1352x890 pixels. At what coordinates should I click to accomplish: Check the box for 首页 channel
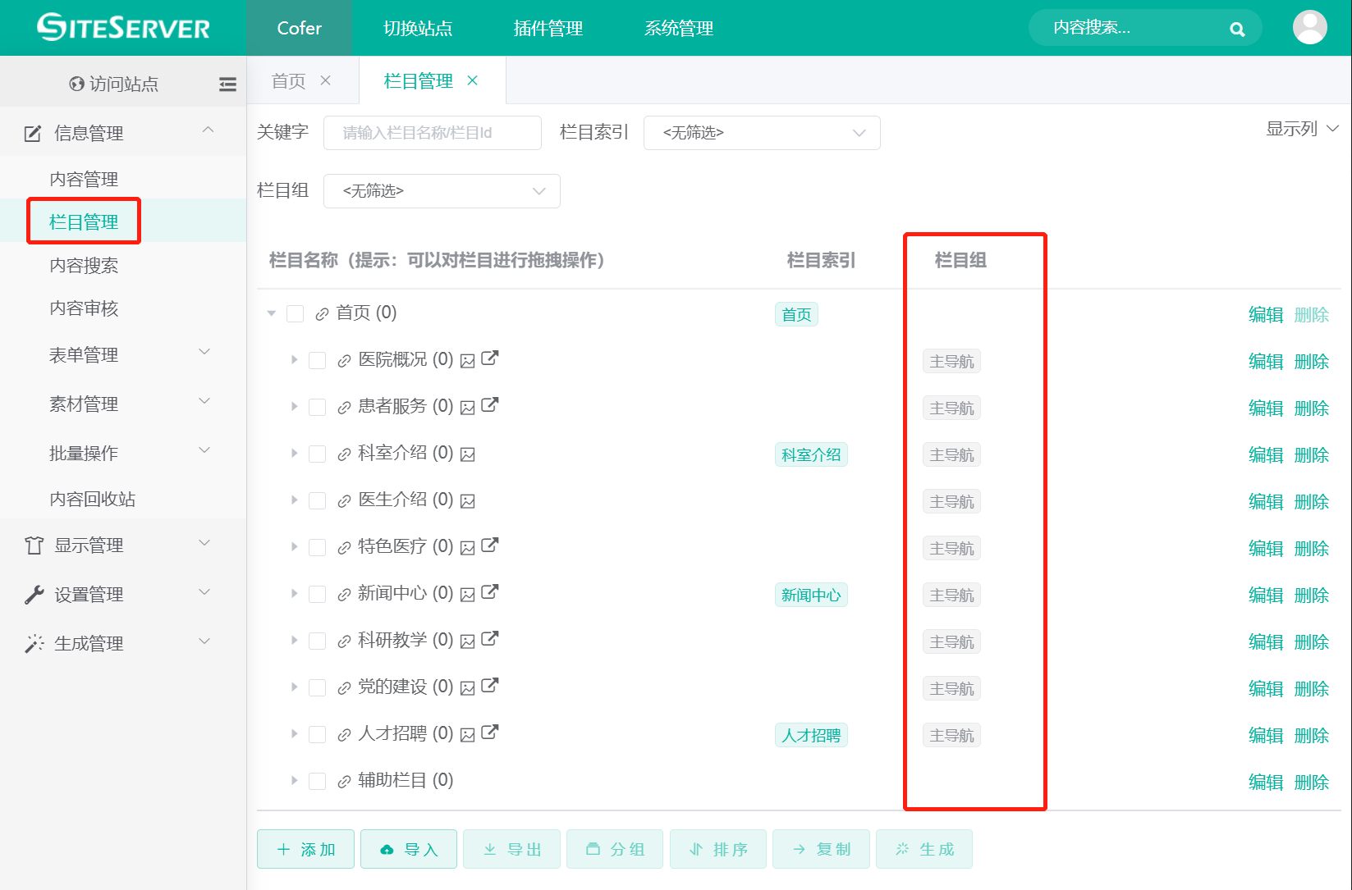[296, 314]
